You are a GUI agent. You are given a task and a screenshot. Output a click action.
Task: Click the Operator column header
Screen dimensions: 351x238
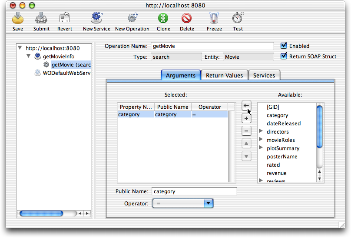tap(210, 107)
